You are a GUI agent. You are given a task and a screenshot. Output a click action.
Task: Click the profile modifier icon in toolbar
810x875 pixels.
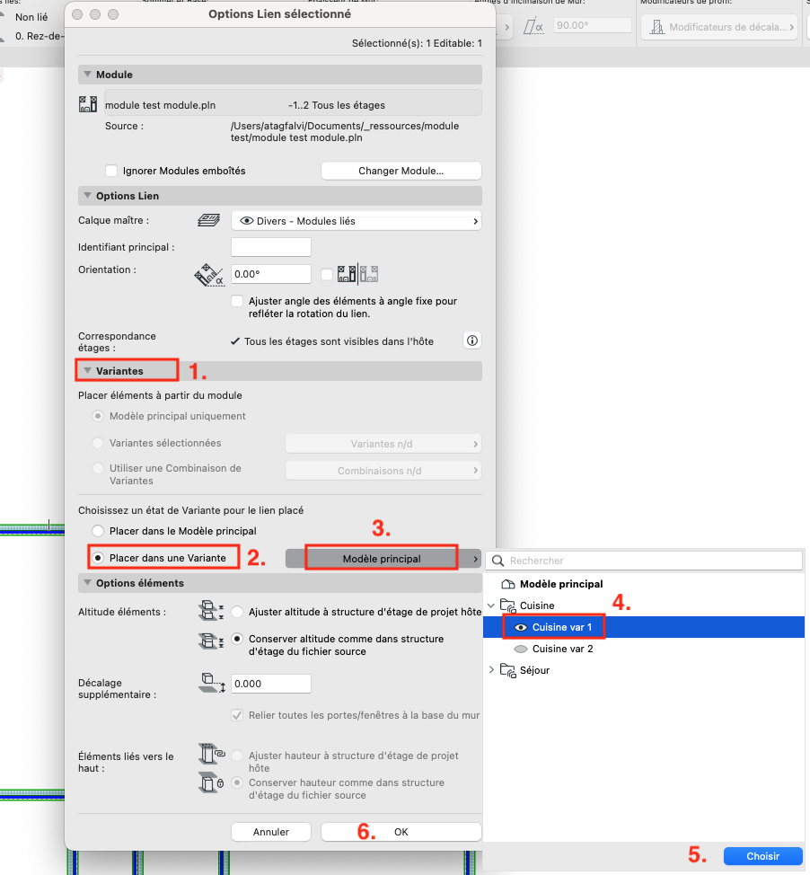click(657, 27)
